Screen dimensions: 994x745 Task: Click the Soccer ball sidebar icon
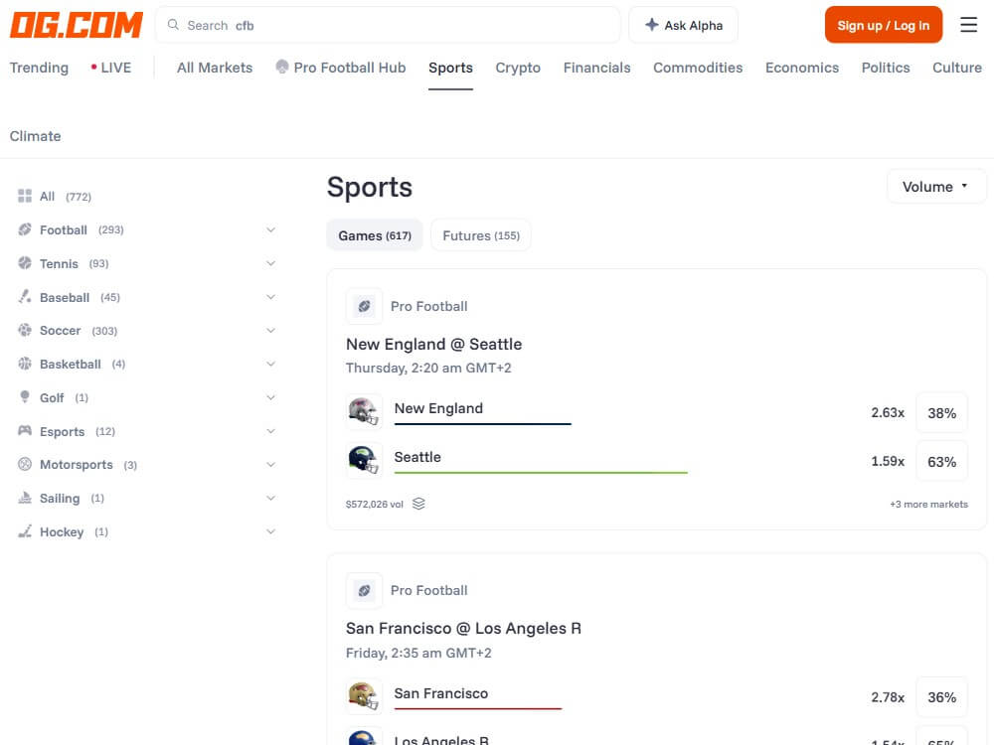(x=25, y=330)
